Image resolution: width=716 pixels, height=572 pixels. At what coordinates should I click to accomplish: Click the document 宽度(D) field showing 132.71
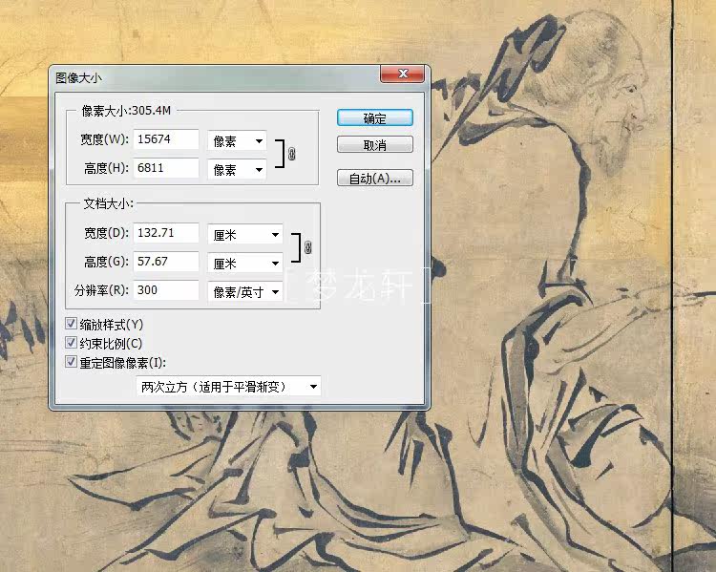[166, 233]
